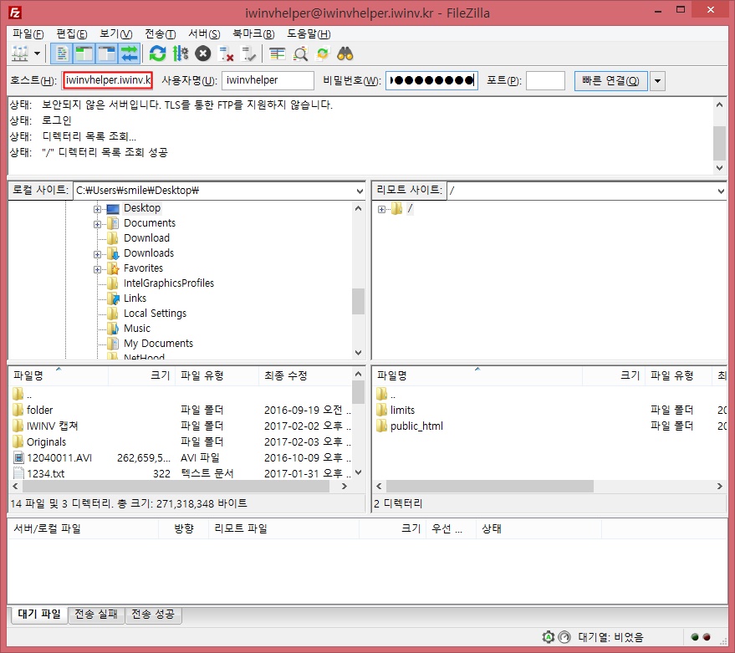
Task: Open the Site Manager dropdown arrow
Action: pyautogui.click(x=37, y=54)
